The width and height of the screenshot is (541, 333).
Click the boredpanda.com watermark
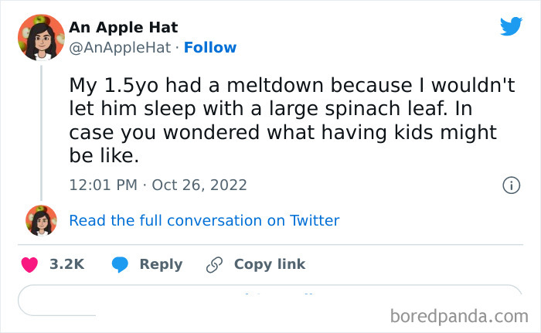click(458, 316)
